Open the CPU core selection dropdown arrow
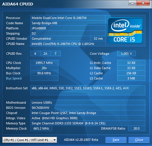The width and height of the screenshot is (152, 146). pos(54,140)
